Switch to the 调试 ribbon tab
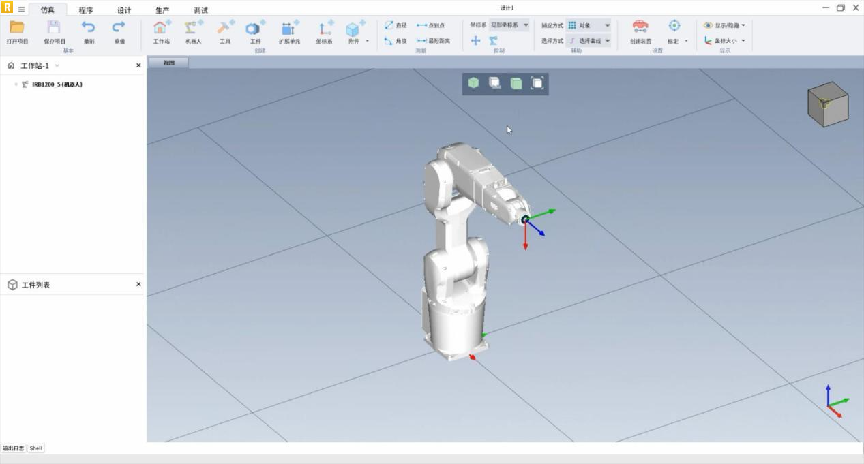The image size is (864, 464). [200, 10]
